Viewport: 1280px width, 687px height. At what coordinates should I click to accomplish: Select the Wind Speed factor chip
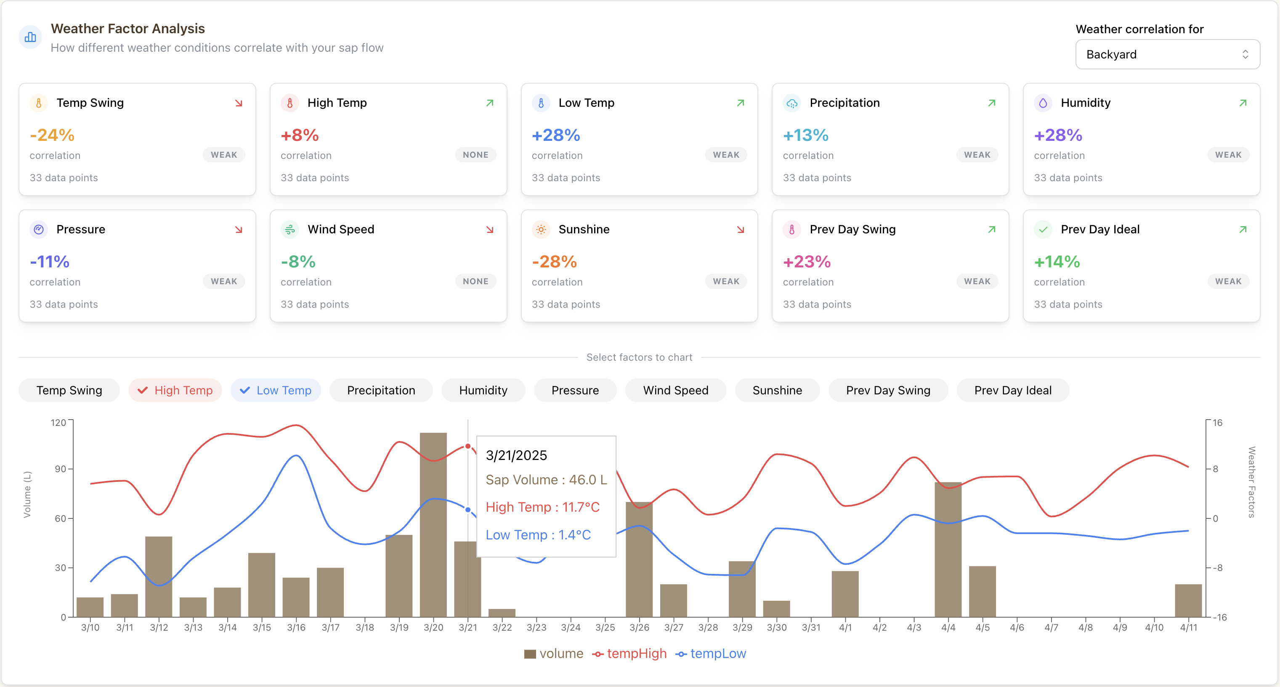[675, 390]
